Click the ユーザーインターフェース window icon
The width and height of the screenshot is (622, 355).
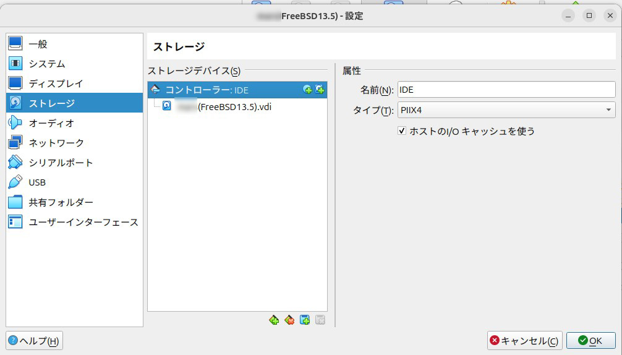(15, 222)
